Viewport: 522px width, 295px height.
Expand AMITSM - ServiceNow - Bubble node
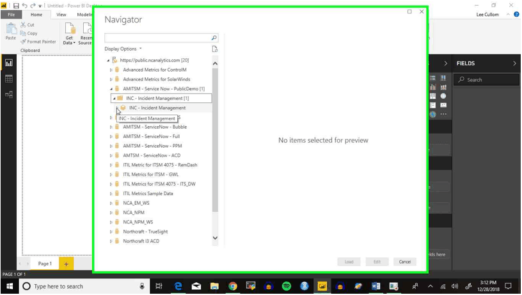(111, 127)
